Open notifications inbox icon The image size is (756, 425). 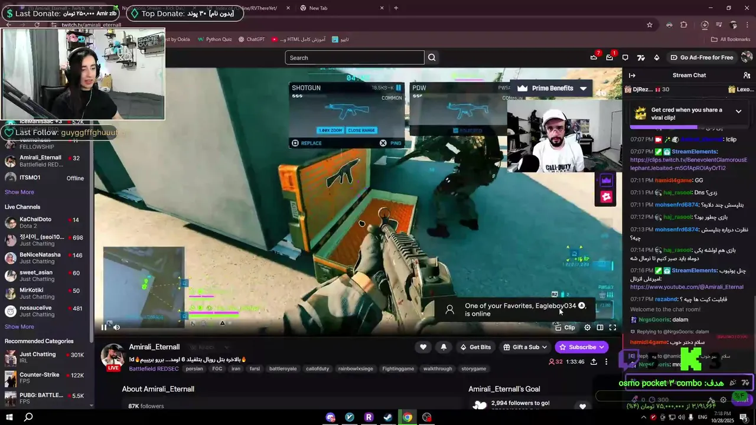click(610, 57)
